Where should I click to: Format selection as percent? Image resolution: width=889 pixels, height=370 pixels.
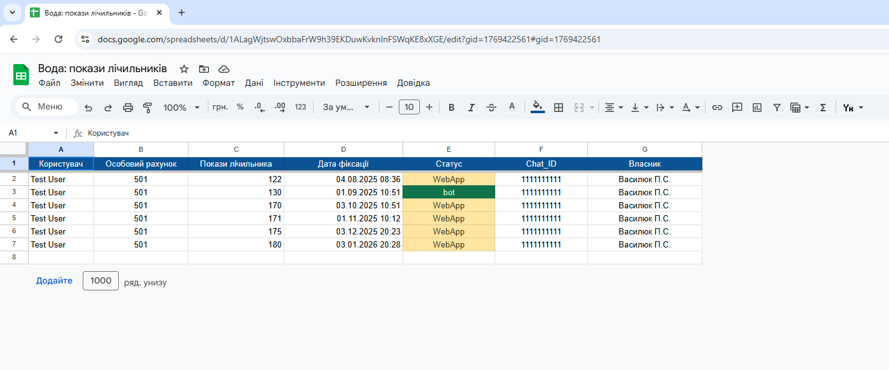coord(240,107)
